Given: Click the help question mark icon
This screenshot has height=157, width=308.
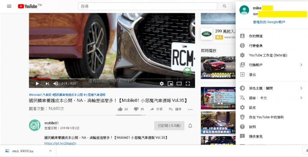Looking at the screenshot, I should tap(242, 127).
